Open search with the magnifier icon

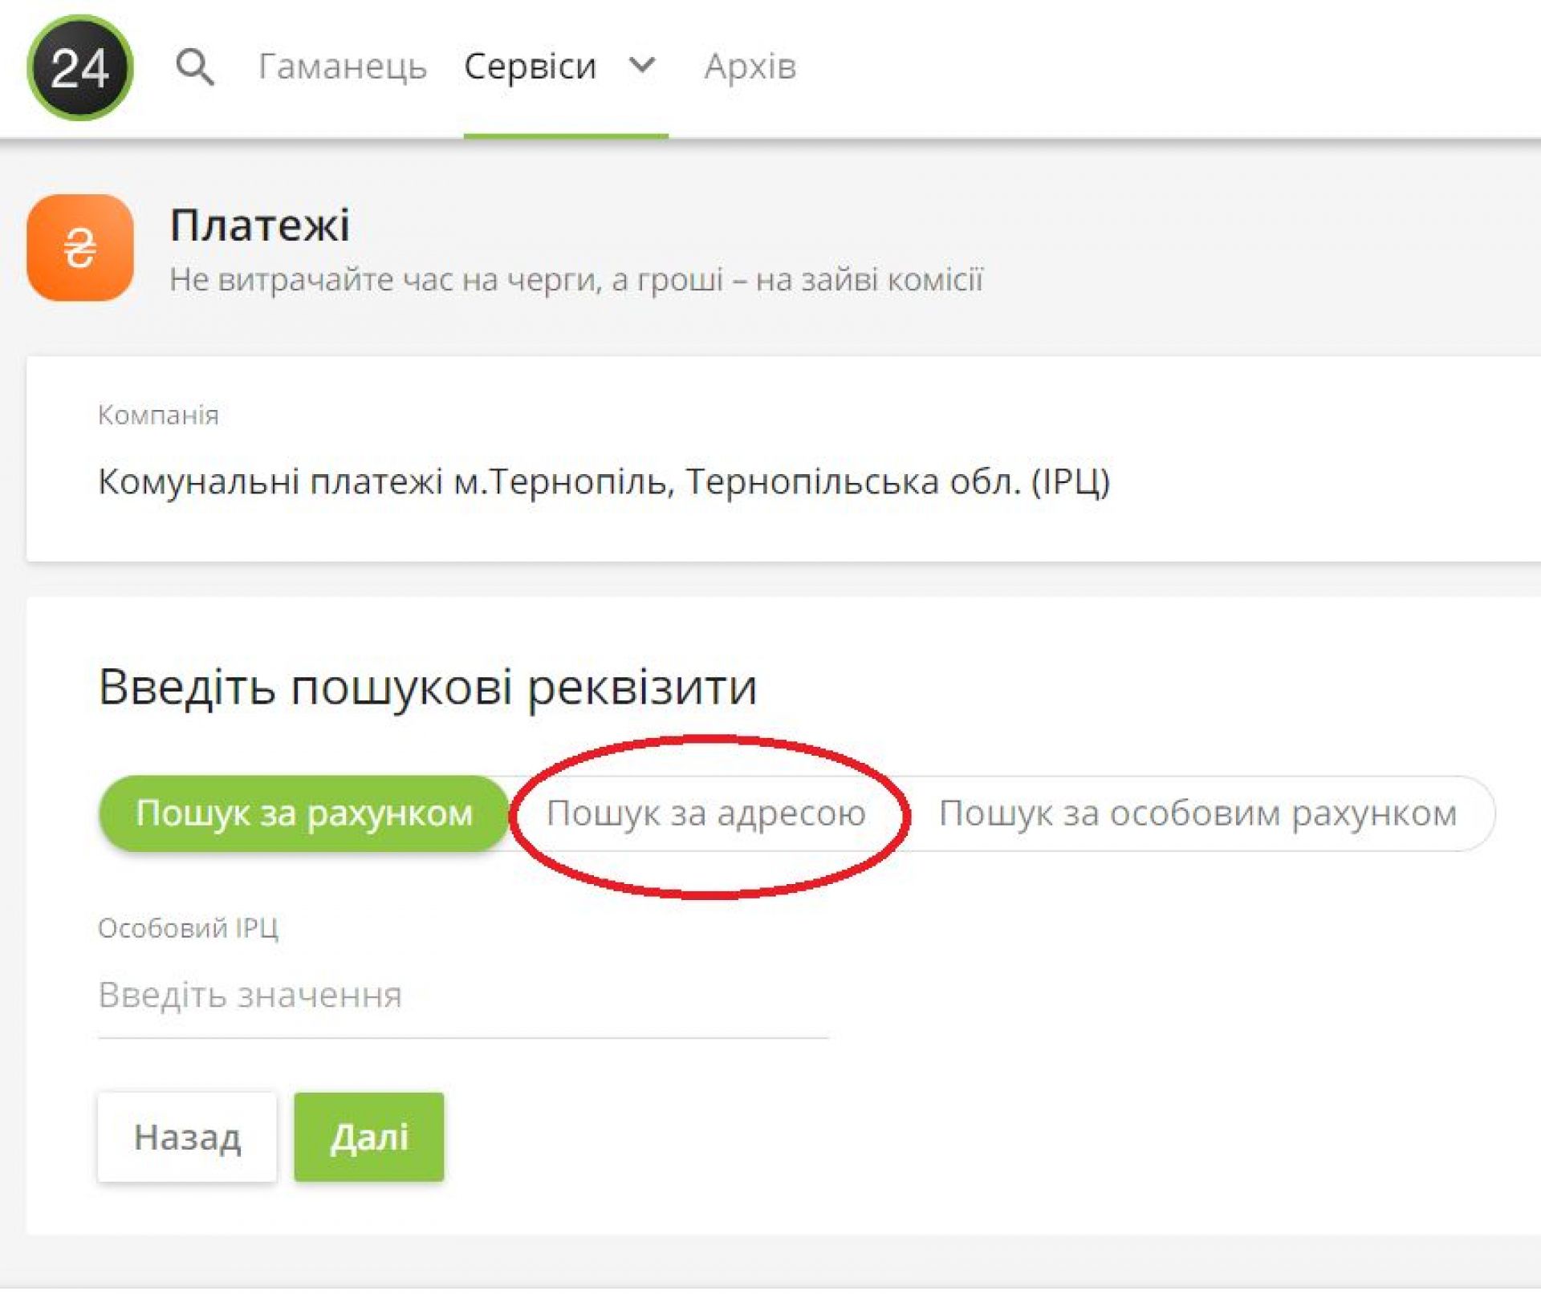194,67
